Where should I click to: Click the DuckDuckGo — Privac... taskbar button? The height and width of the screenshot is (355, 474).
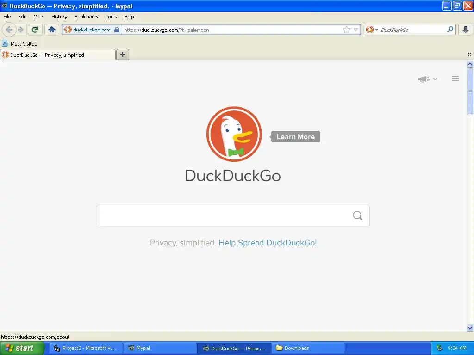[x=234, y=349]
